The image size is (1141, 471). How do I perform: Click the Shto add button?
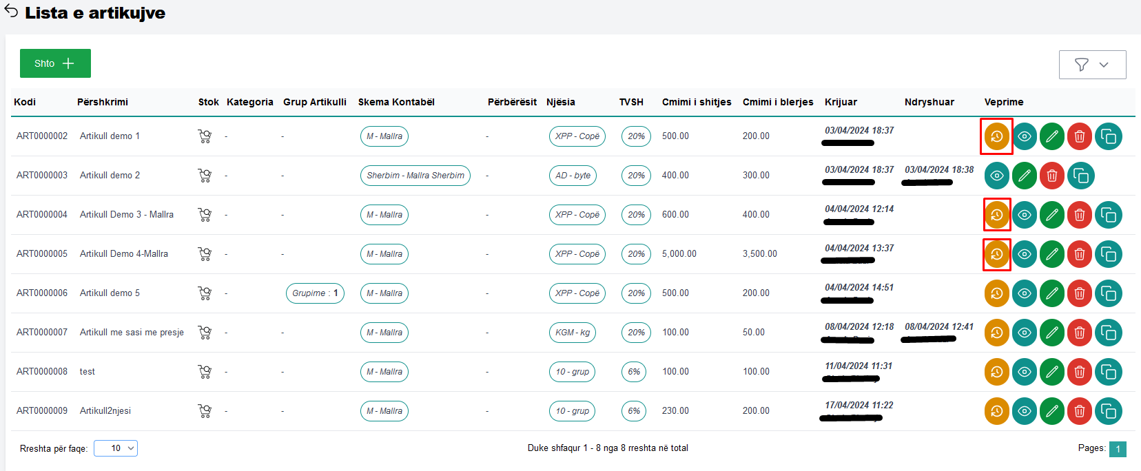point(55,63)
